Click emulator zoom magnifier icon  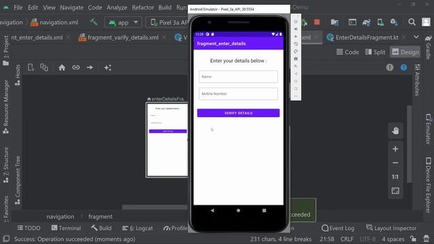[x=296, y=66]
